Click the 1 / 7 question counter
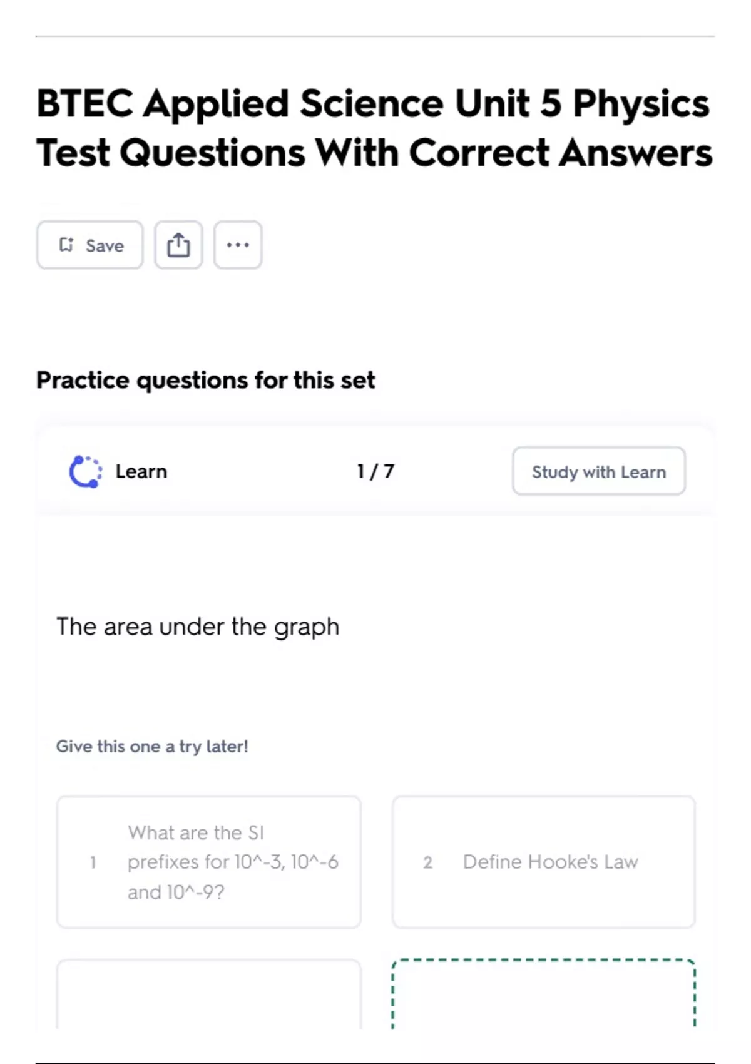Viewport: 751px width, 1064px height. pos(375,471)
